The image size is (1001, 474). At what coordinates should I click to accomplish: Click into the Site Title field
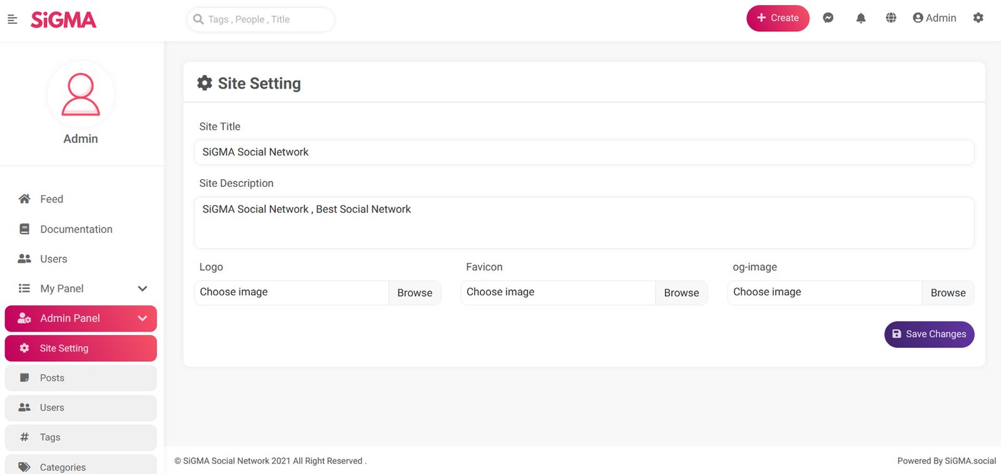584,152
